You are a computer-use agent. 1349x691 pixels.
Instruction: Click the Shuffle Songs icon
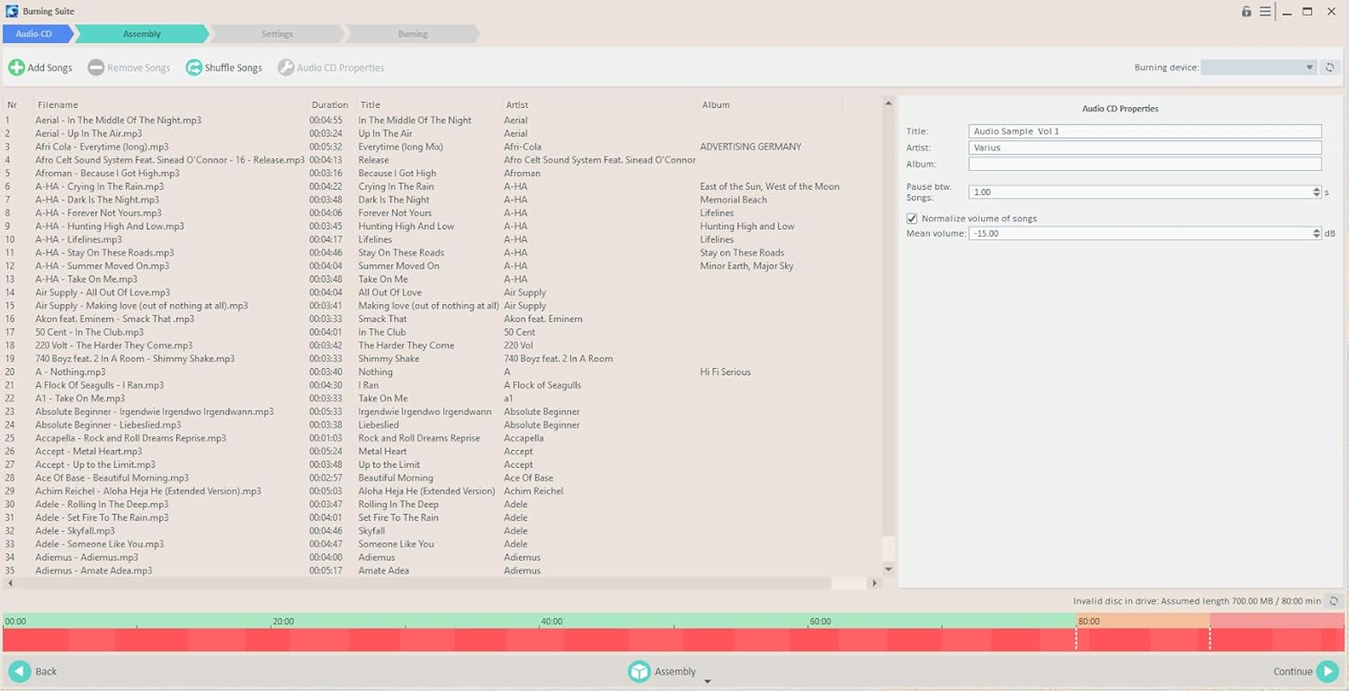coord(193,67)
